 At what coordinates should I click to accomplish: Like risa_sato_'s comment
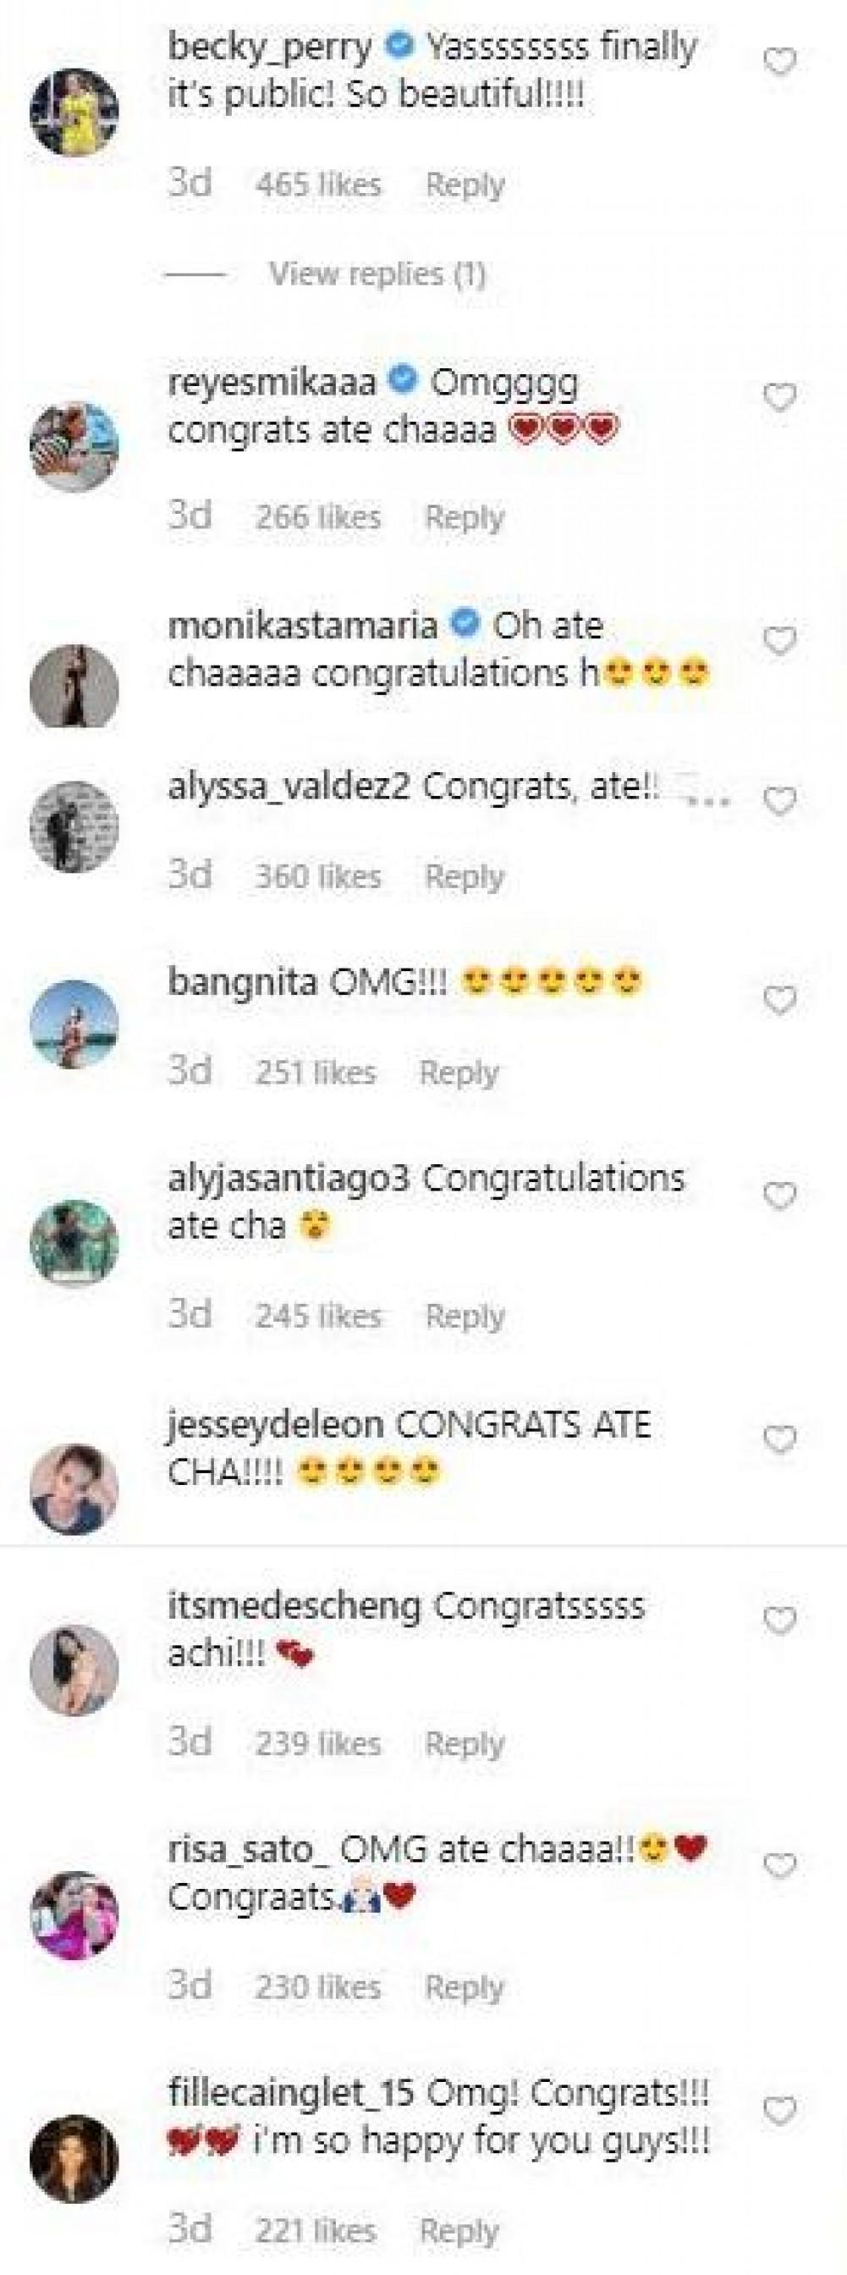point(779,1866)
